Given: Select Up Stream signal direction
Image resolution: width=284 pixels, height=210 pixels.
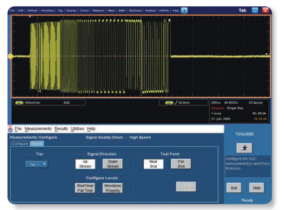Looking at the screenshot, I should [85, 164].
